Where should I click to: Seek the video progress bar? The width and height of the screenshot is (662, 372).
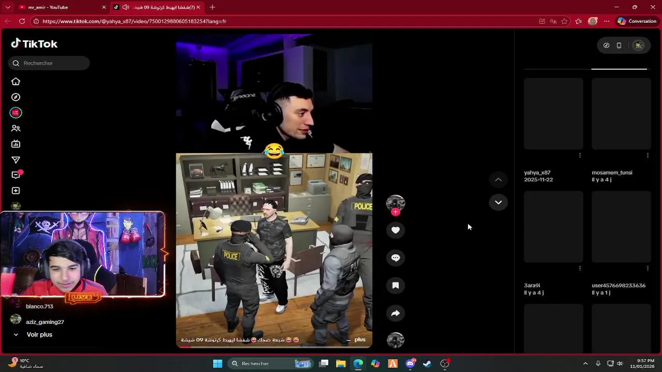(274, 347)
